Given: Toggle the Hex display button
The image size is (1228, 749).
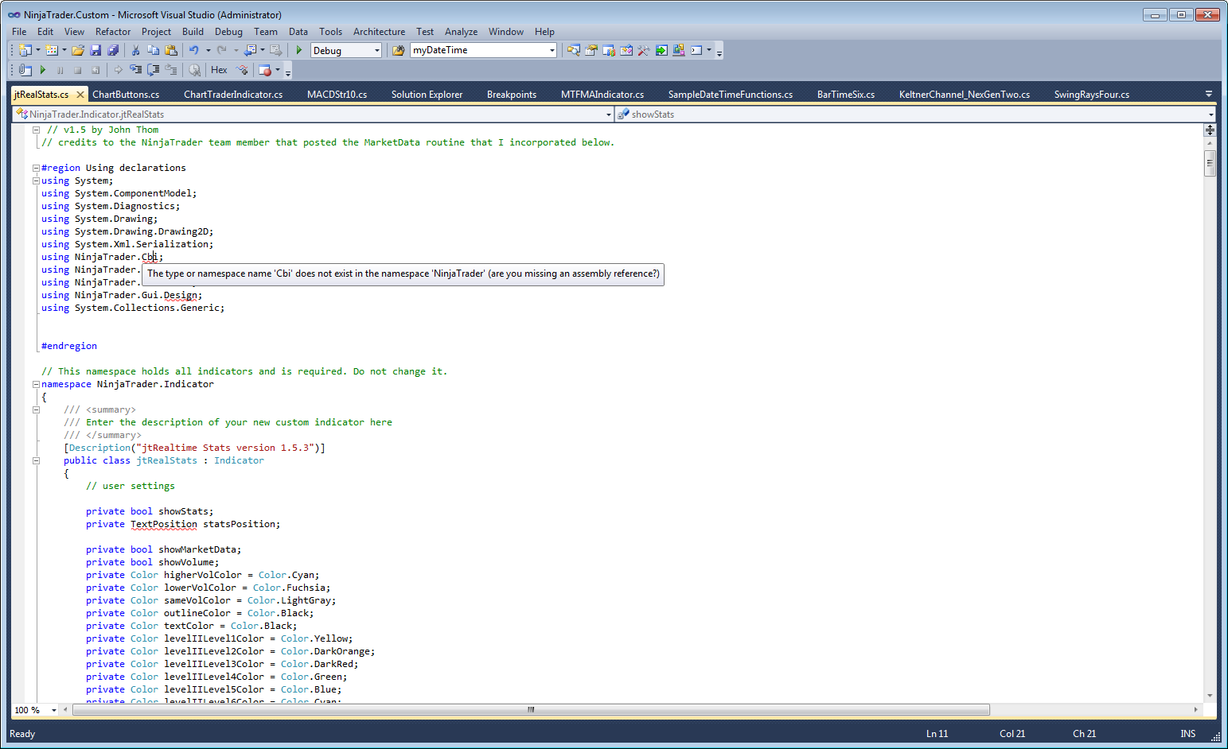Looking at the screenshot, I should pyautogui.click(x=219, y=70).
